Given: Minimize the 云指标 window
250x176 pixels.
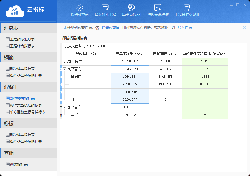Looking at the screenshot, I should [x=231, y=5].
